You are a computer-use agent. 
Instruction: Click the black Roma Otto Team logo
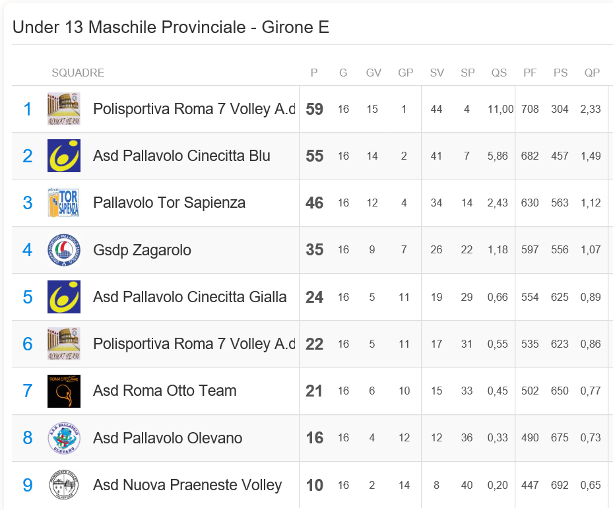pos(64,391)
